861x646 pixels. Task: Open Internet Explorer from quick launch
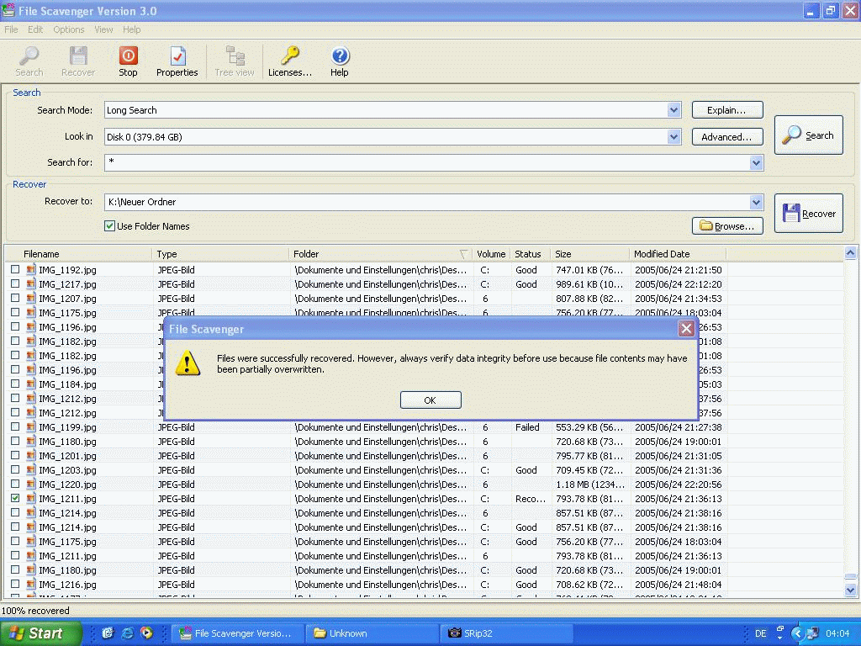point(128,633)
